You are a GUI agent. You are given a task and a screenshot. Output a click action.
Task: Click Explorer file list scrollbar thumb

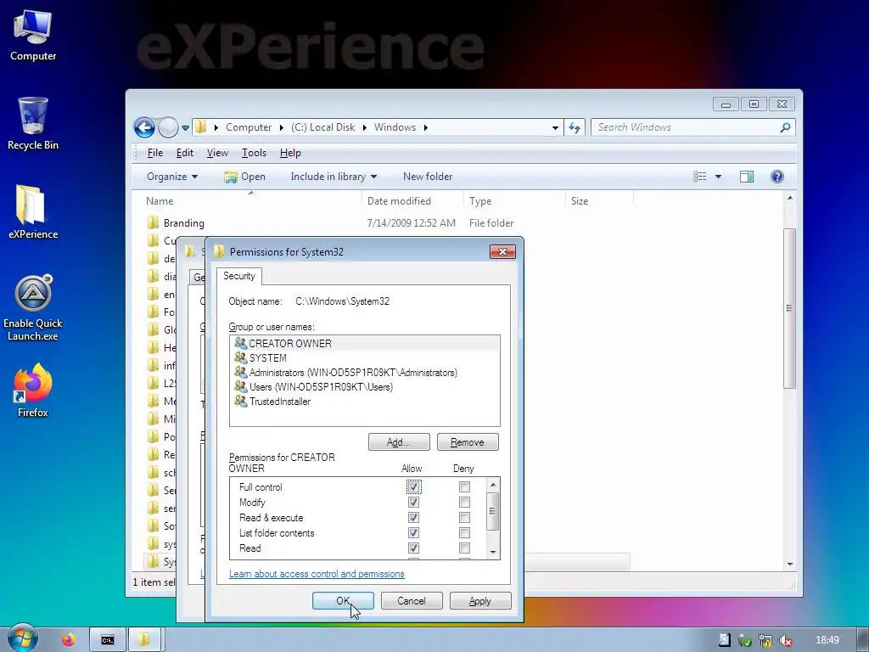coord(790,308)
